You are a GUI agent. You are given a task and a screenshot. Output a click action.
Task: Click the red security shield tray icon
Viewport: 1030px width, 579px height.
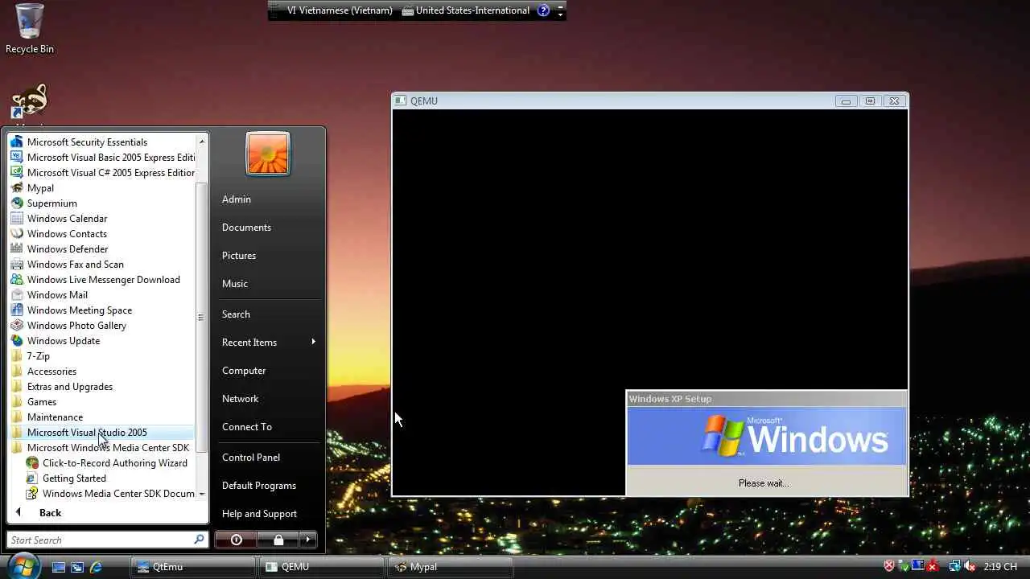click(889, 567)
